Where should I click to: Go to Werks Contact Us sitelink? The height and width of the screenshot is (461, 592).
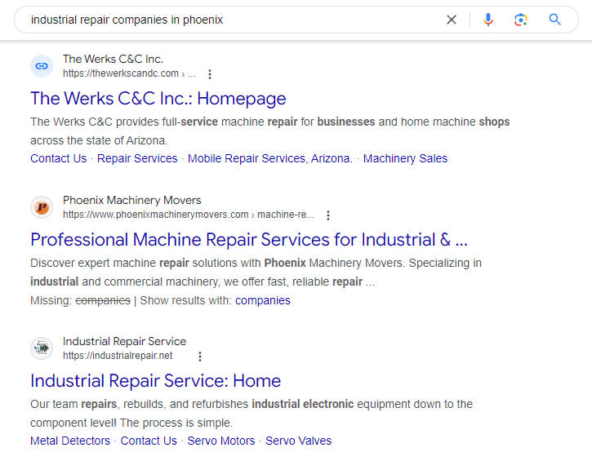pos(58,158)
